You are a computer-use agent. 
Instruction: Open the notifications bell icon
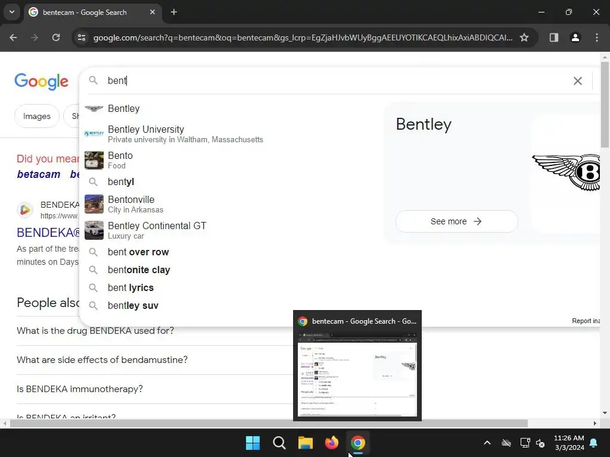[594, 443]
